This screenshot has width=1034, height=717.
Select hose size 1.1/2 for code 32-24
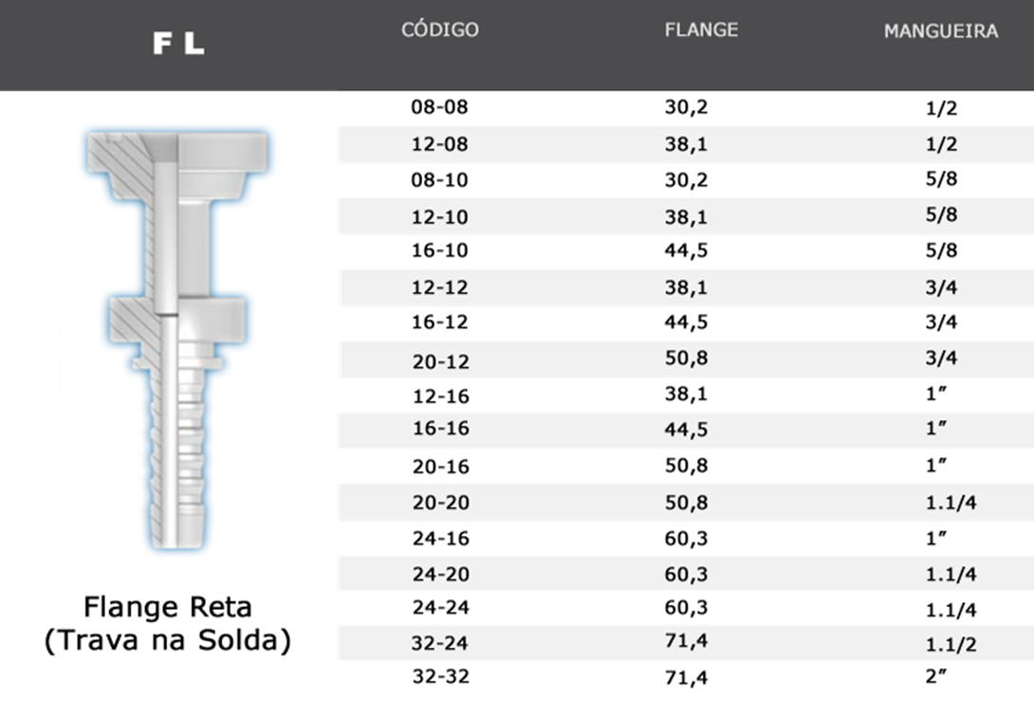point(951,644)
